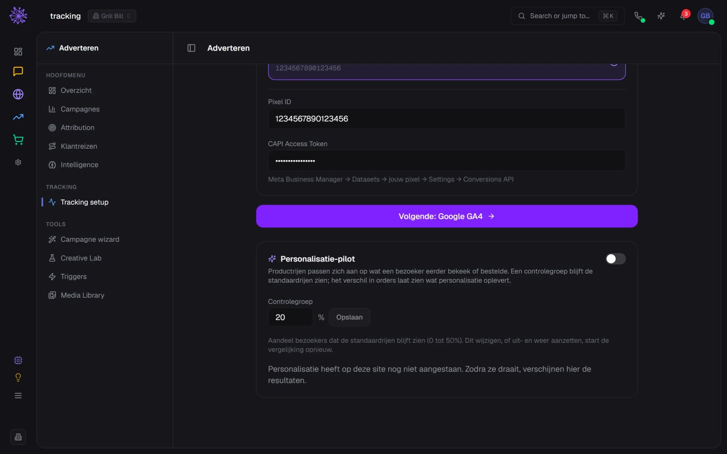Click the Meta Business Manager path hint
The image size is (727, 454).
pyautogui.click(x=391, y=179)
